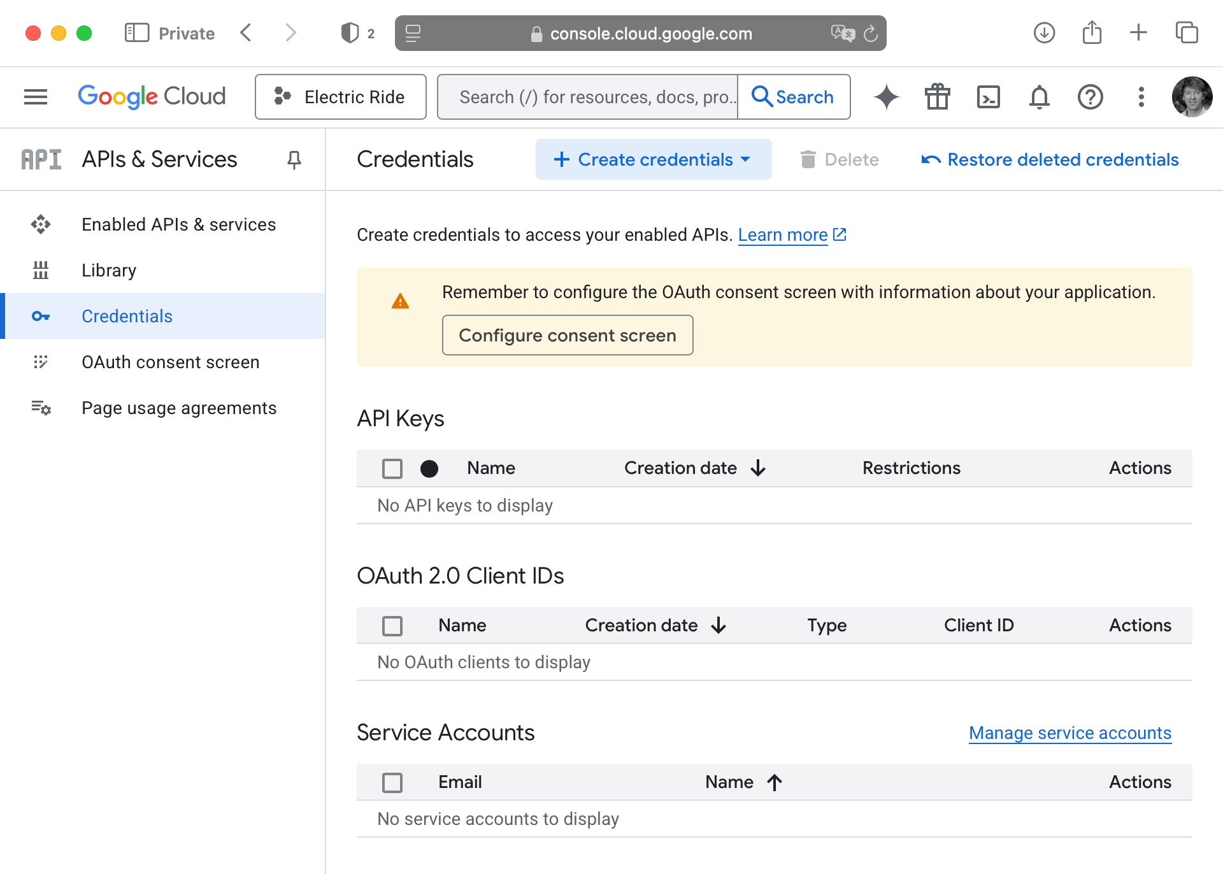Viewport: 1223px width, 874px height.
Task: Open the Gemini AI assistant sparkle icon
Action: pyautogui.click(x=886, y=97)
